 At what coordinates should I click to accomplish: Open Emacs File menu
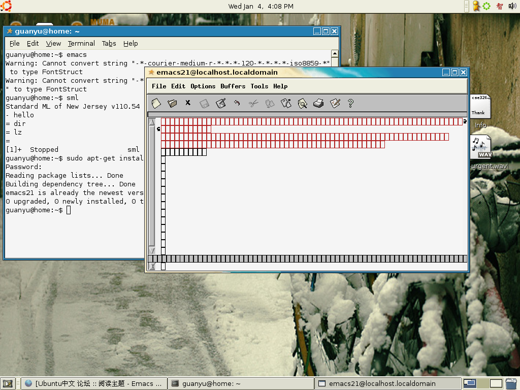[x=159, y=86]
